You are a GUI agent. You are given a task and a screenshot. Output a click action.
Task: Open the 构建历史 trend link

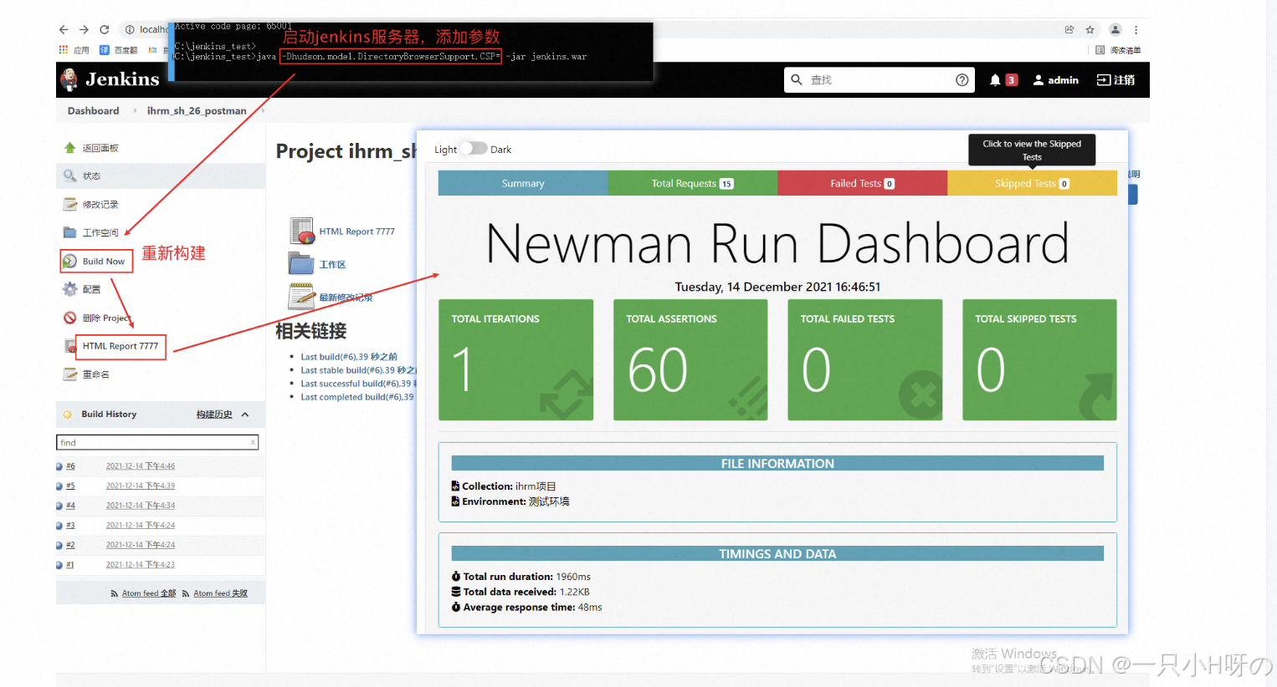click(x=214, y=415)
